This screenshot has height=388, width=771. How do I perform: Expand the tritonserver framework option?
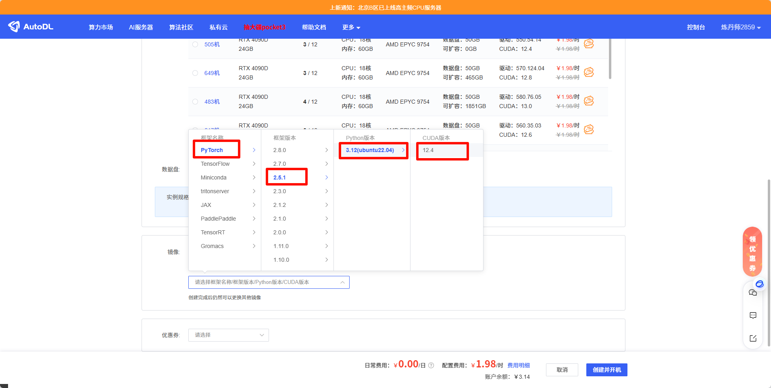225,191
